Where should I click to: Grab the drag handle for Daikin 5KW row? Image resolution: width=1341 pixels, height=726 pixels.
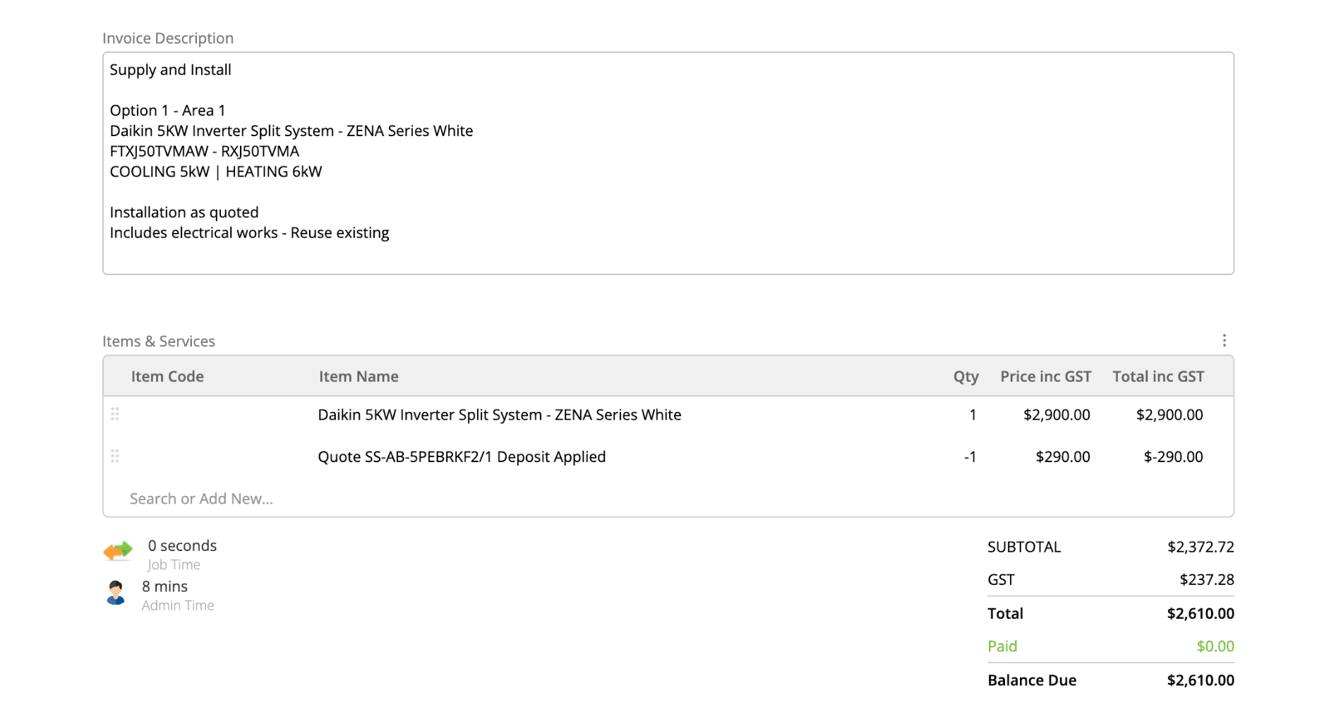pos(115,414)
